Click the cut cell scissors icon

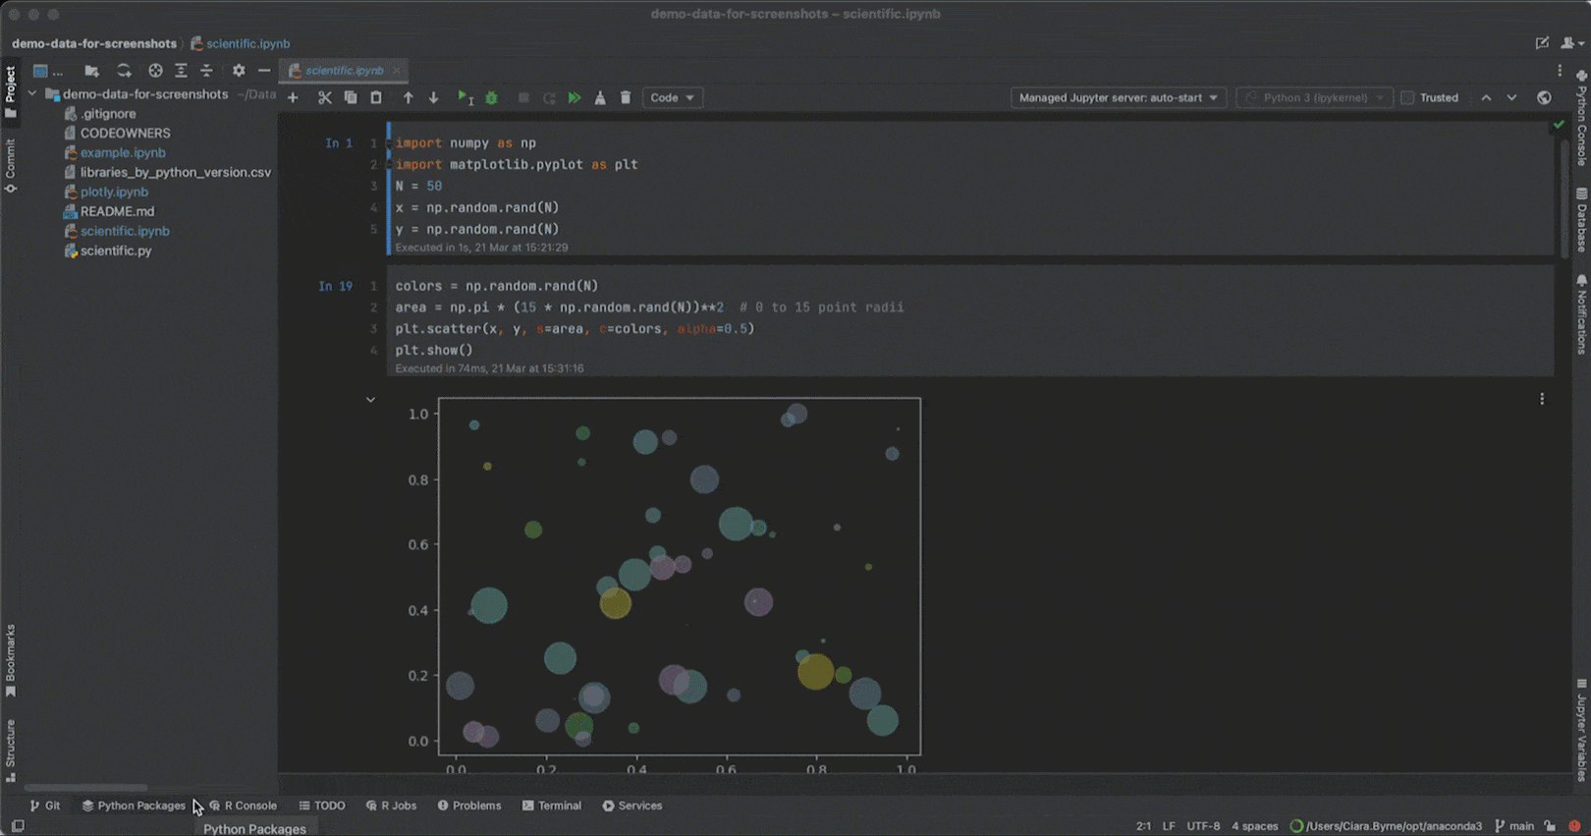(x=324, y=98)
